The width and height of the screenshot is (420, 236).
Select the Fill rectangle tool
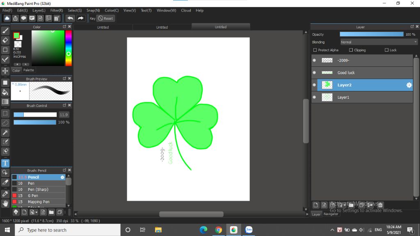5,83
